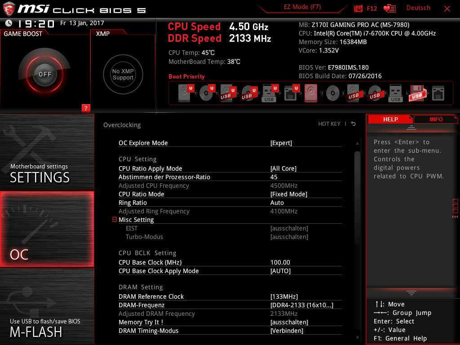
Task: Open the M-FLASH BIOS flash menu
Action: [x=47, y=306]
